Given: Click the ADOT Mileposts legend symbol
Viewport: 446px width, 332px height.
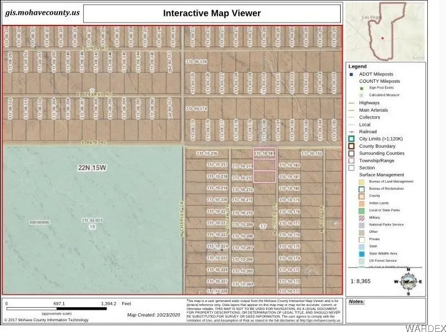Looking at the screenshot, I should [x=351, y=74].
